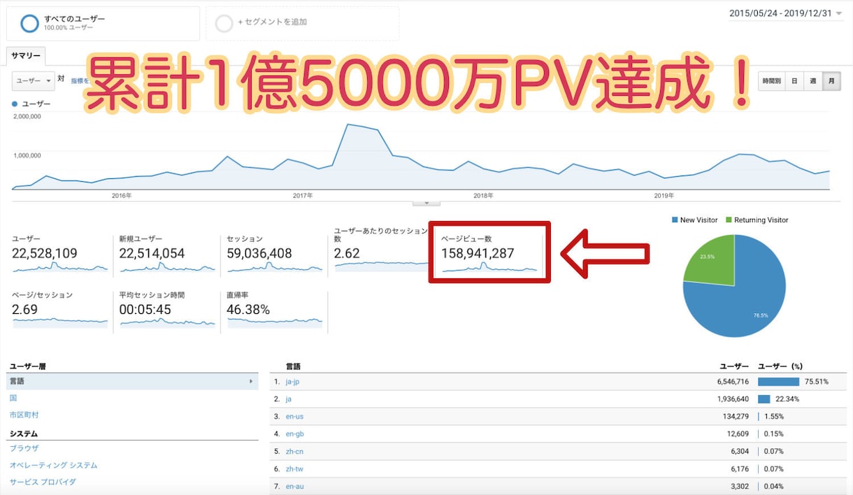Click the ページビュー数 158,941,287 value
Viewport: 853px width, 495px height.
[478, 253]
